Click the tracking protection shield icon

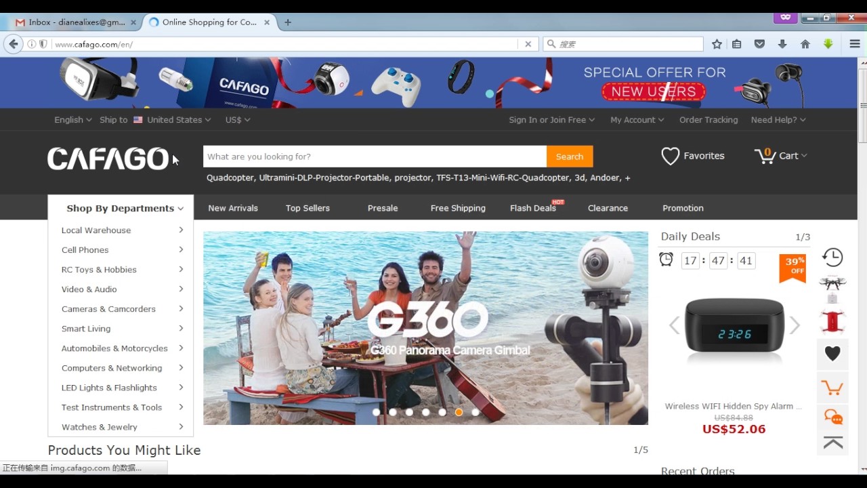pyautogui.click(x=43, y=44)
